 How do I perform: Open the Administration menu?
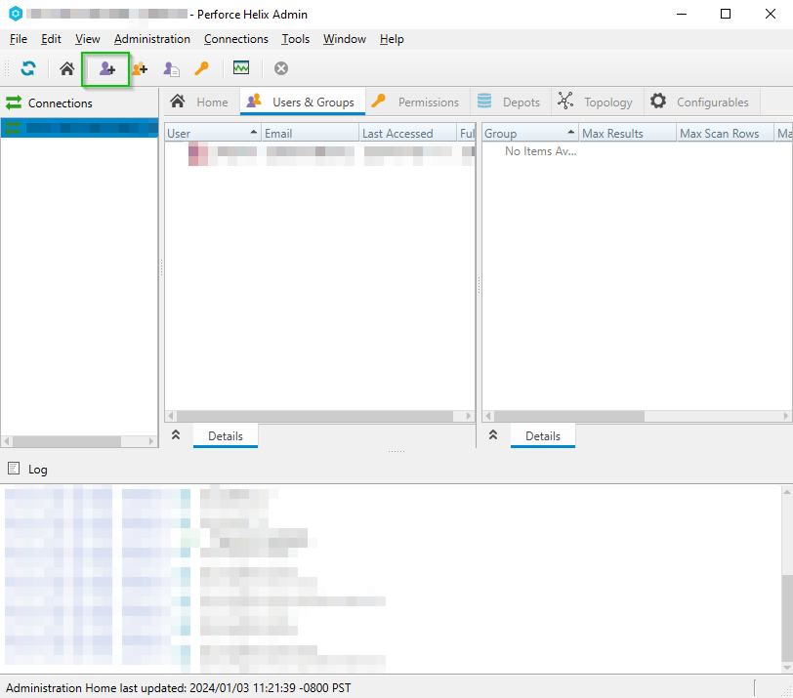(x=151, y=39)
